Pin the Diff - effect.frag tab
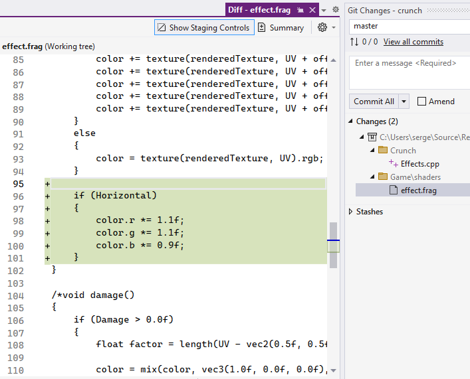Screen dimensions: 470x379 coord(300,10)
